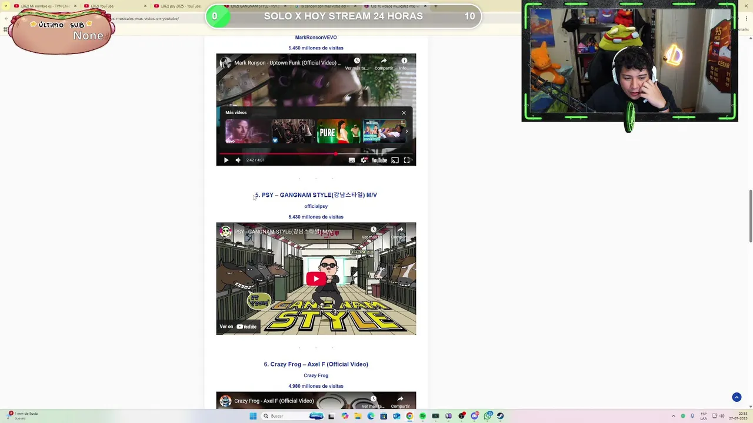Click Ver más tarde on Gangnam Style video
Viewport: 753px width, 423px height.
(373, 233)
